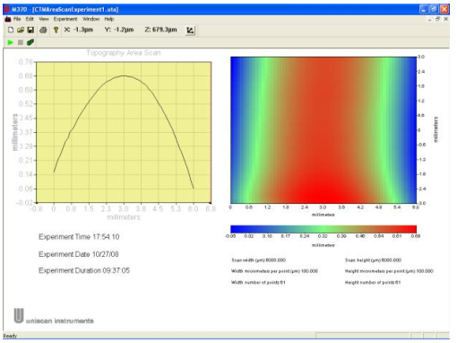
Task: Restore the inner document window
Action: coord(437,19)
